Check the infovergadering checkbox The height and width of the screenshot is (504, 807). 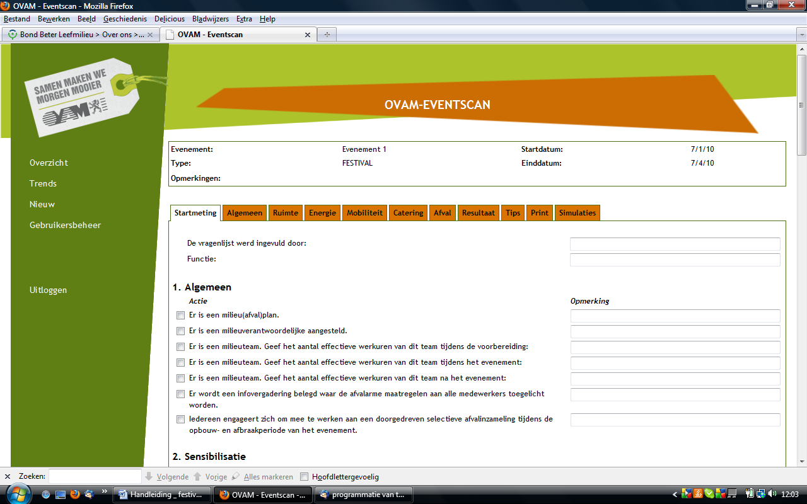[180, 394]
